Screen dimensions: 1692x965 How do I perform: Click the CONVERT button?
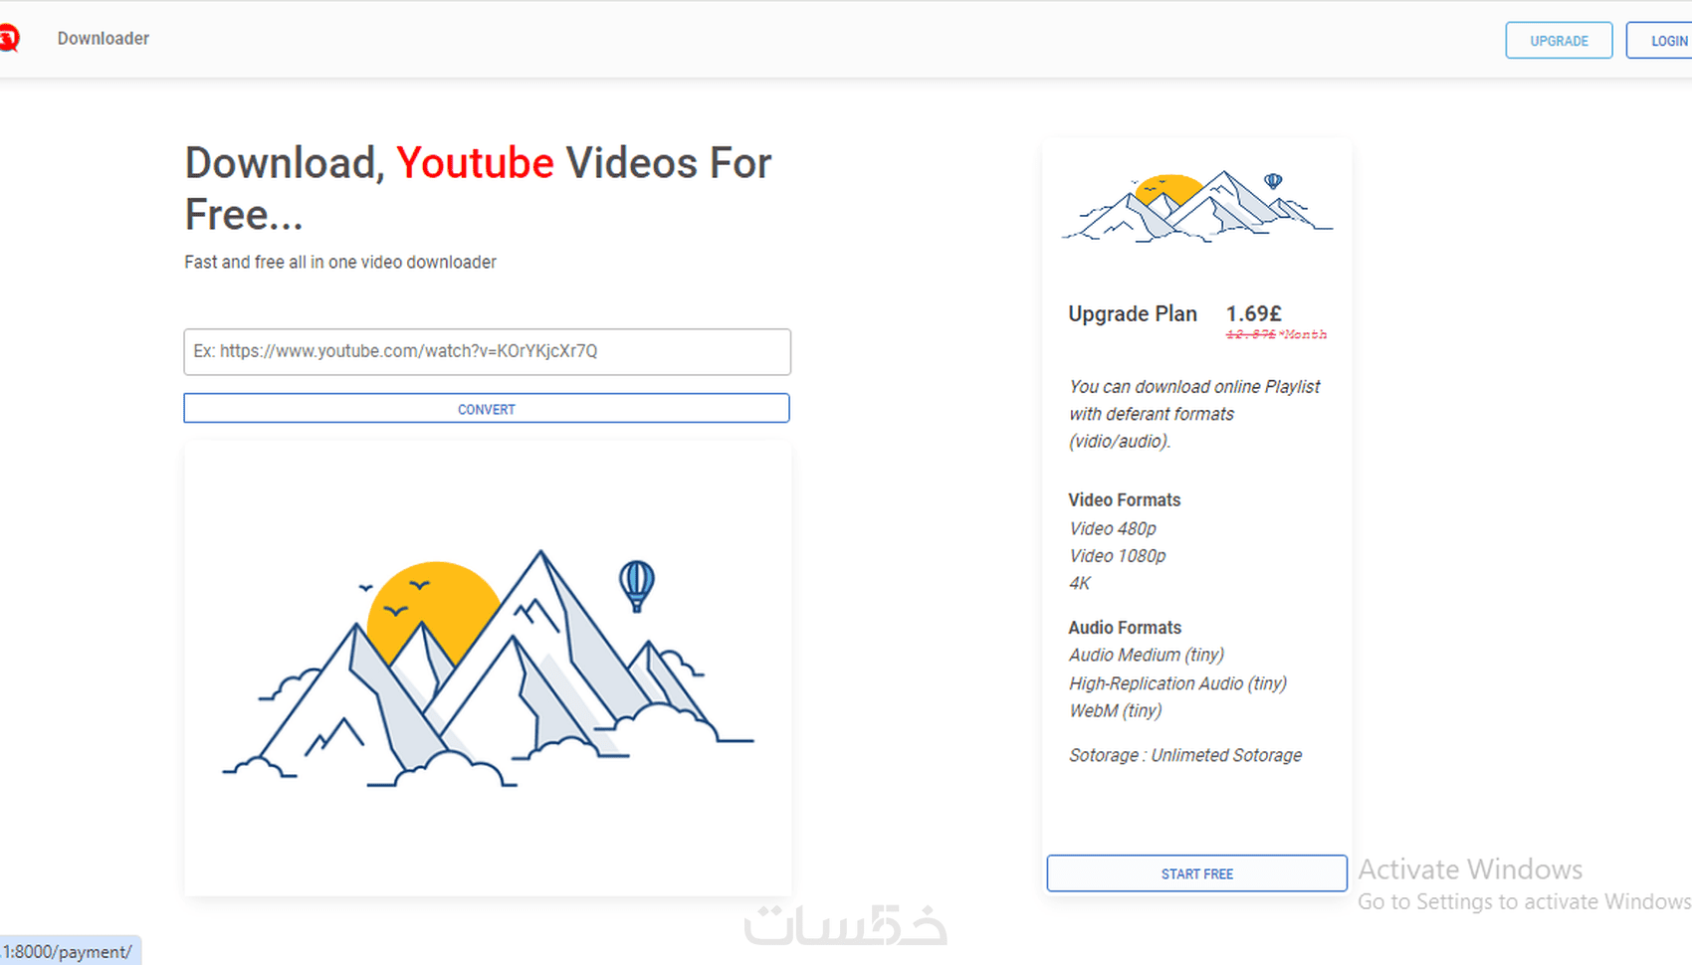487,409
